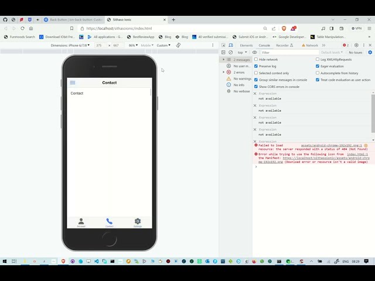This screenshot has height=281, width=375.
Task: Switch to the Network tab
Action: (310, 45)
